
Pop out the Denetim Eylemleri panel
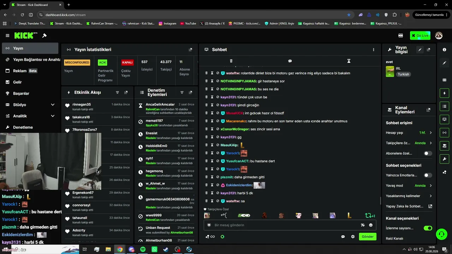point(190,92)
